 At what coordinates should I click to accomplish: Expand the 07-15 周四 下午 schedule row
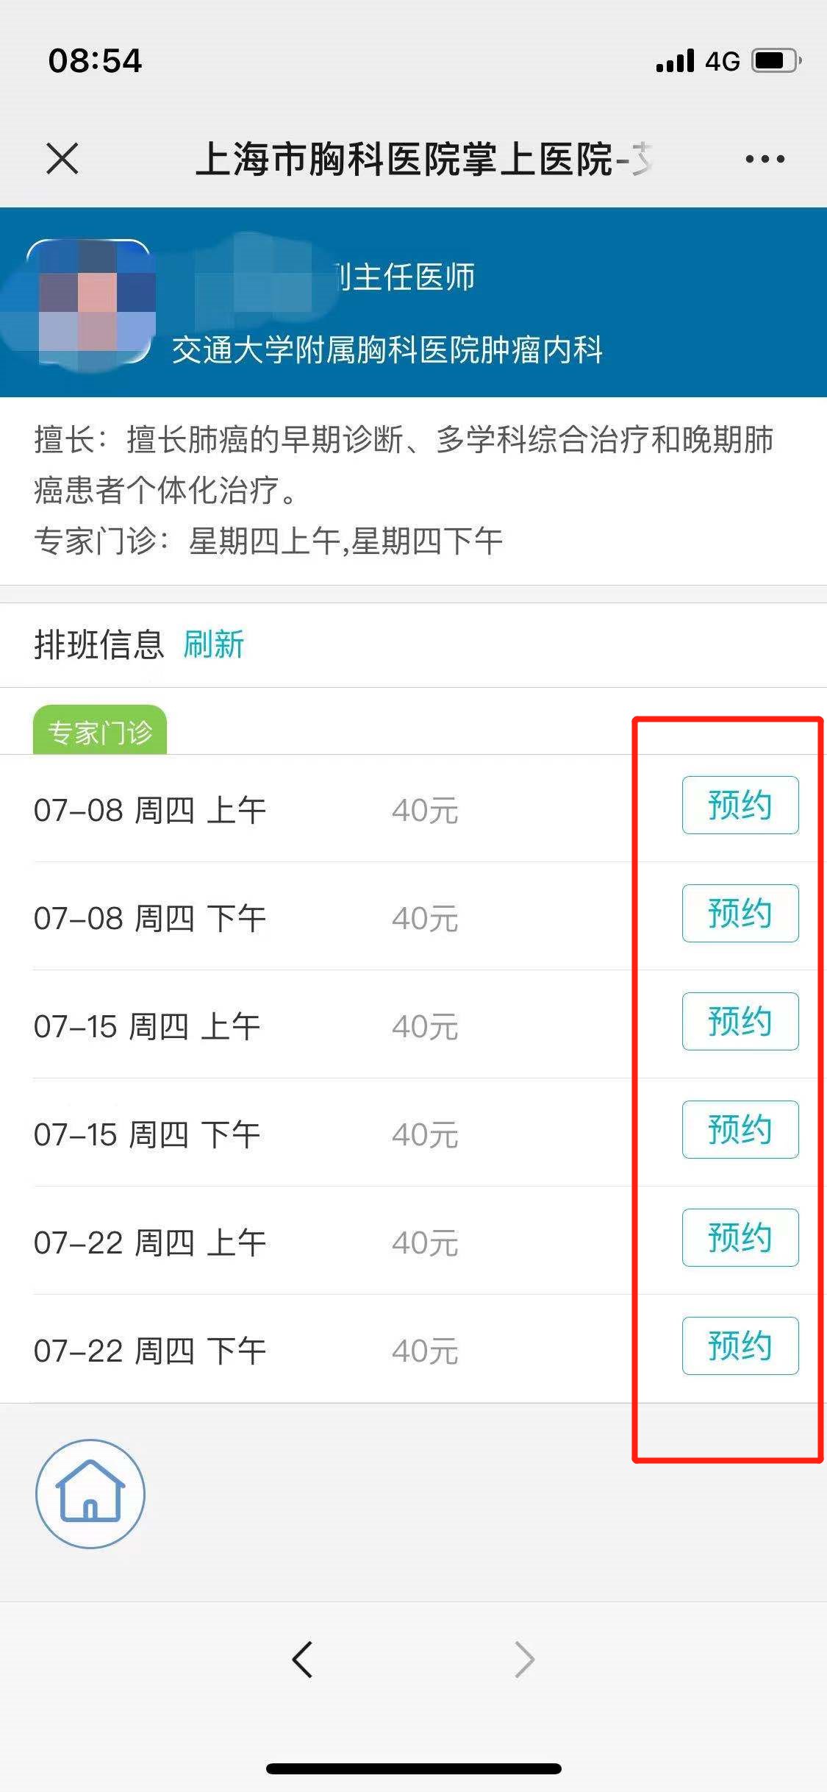point(151,1133)
